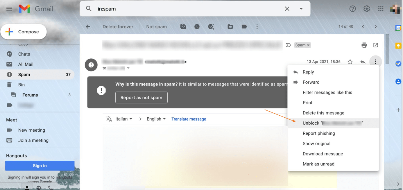403x190 pixels.
Task: Print all with printer icon
Action: tap(364, 45)
